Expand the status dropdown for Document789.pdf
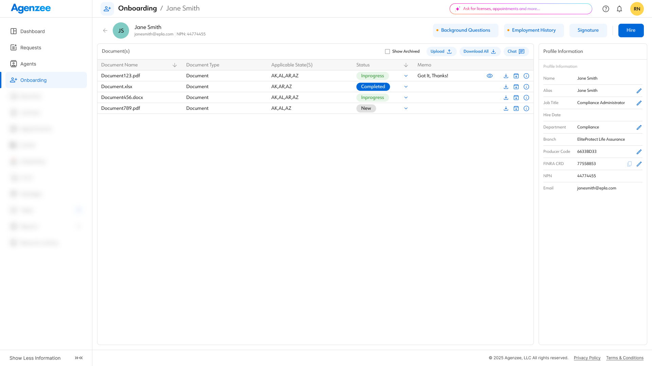Screen dimensions: 652x366 pos(405,108)
